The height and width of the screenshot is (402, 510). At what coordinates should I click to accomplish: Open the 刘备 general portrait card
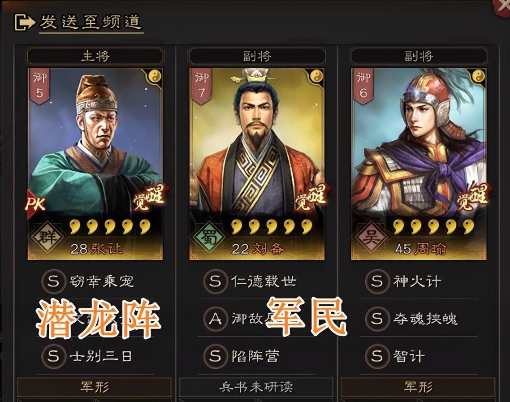pyautogui.click(x=257, y=164)
